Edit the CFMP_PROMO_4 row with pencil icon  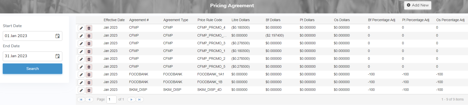point(81,28)
